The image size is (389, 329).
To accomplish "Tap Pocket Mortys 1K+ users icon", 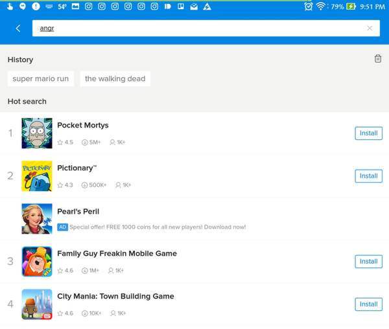I will [112, 142].
